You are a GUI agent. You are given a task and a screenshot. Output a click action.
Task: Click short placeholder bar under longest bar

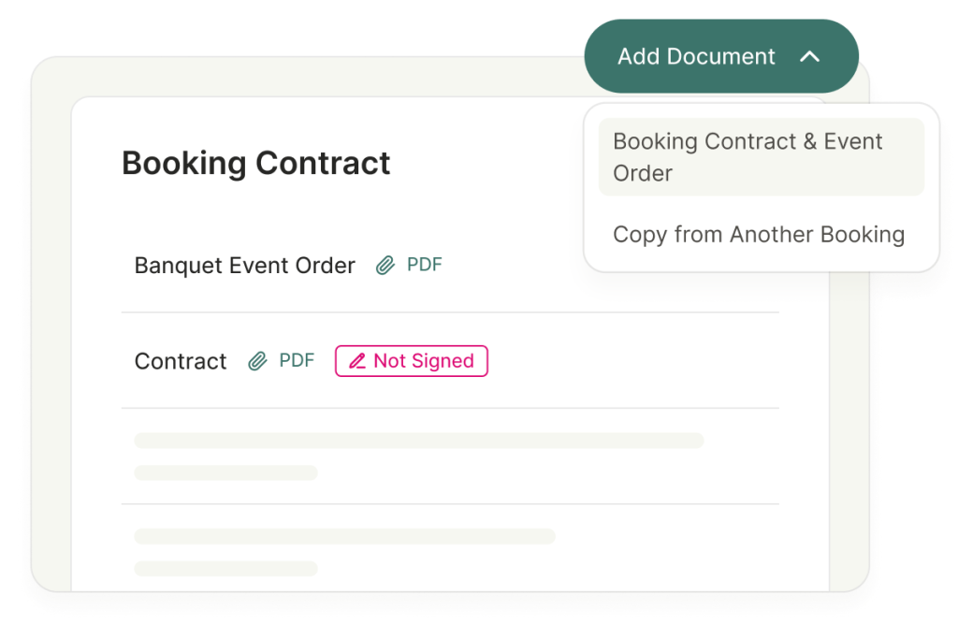(226, 472)
